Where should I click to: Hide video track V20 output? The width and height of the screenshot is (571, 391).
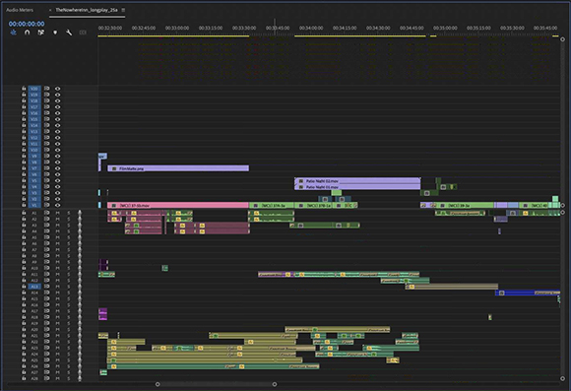point(57,89)
